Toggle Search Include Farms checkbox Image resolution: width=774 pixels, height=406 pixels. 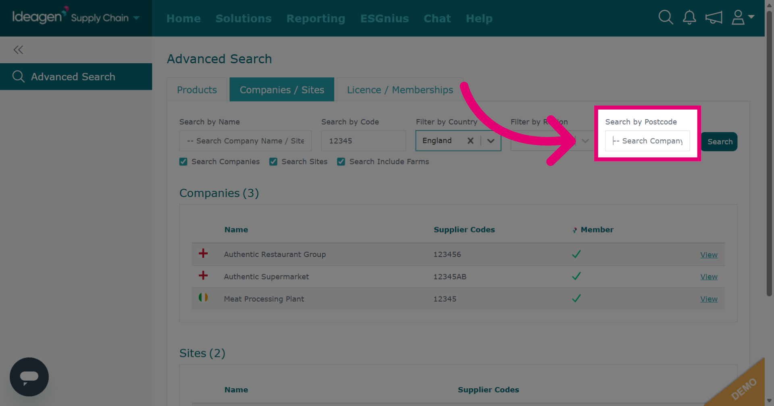[x=341, y=162]
